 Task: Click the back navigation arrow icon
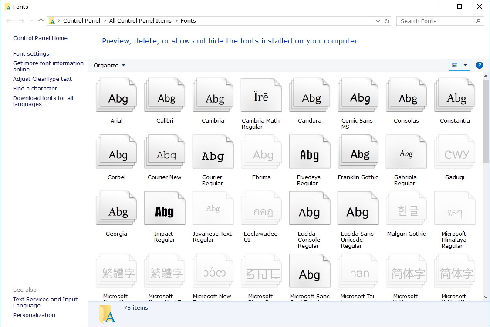(9, 20)
